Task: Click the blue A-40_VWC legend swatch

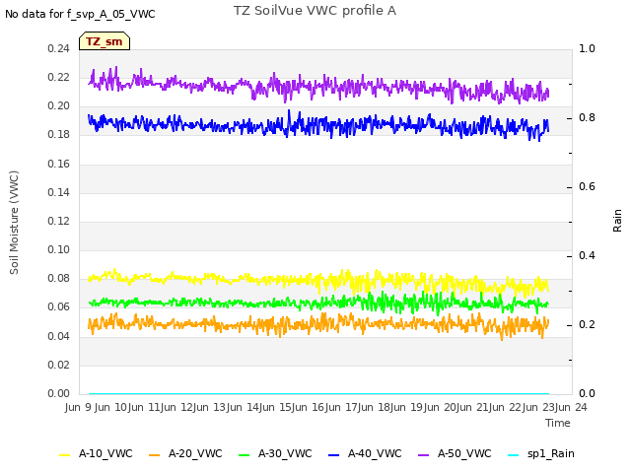Action: pos(333,455)
